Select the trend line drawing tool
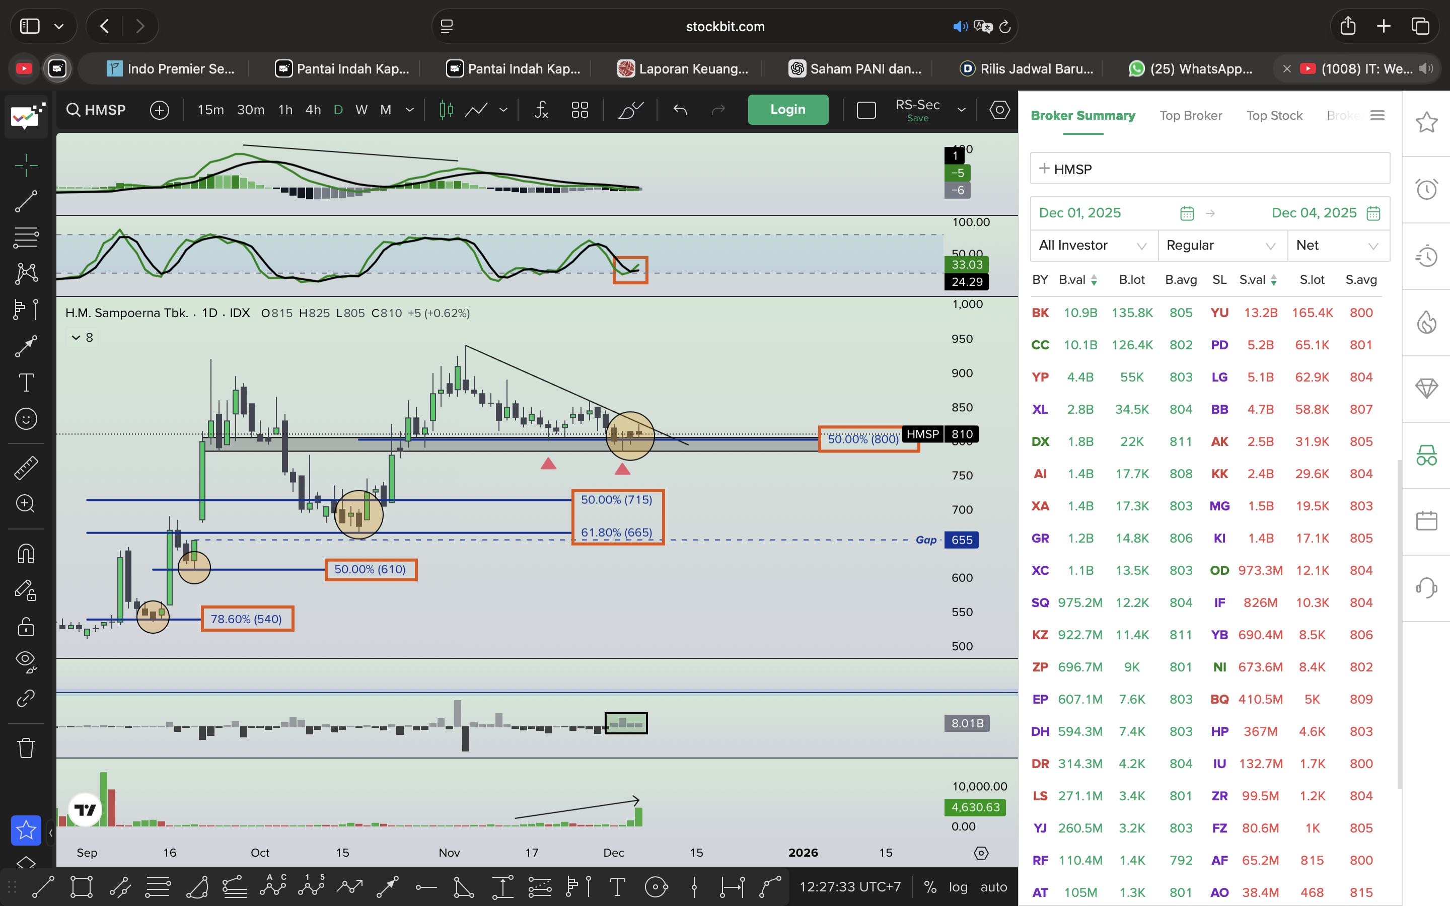This screenshot has width=1450, height=906. [26, 201]
